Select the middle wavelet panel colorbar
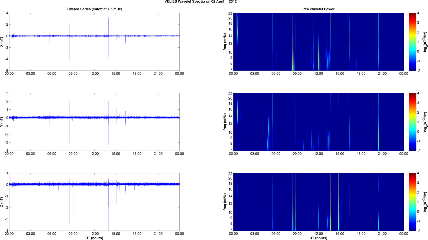The image size is (428, 240). tap(412, 122)
